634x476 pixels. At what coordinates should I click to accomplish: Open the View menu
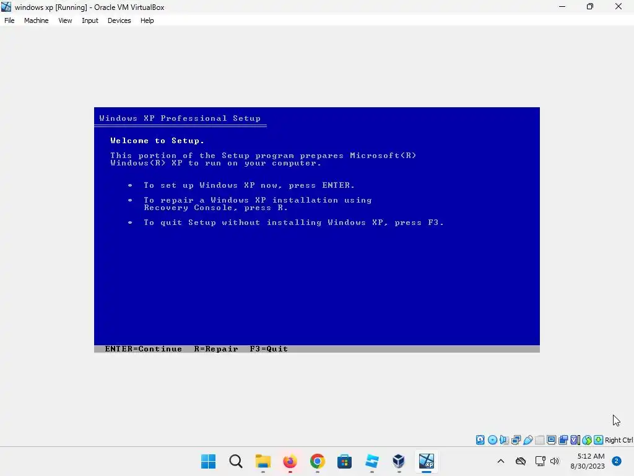[65, 20]
